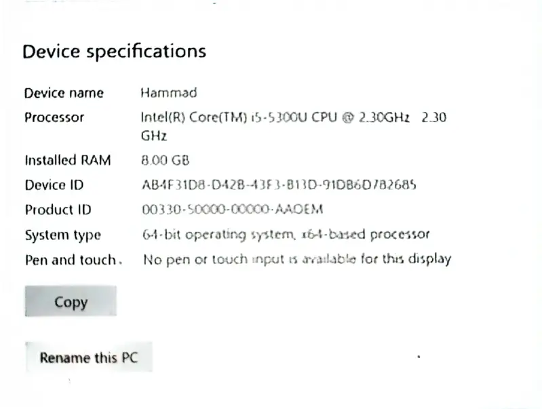Click the Device ID label
Image resolution: width=542 pixels, height=409 pixels.
pyautogui.click(x=54, y=185)
